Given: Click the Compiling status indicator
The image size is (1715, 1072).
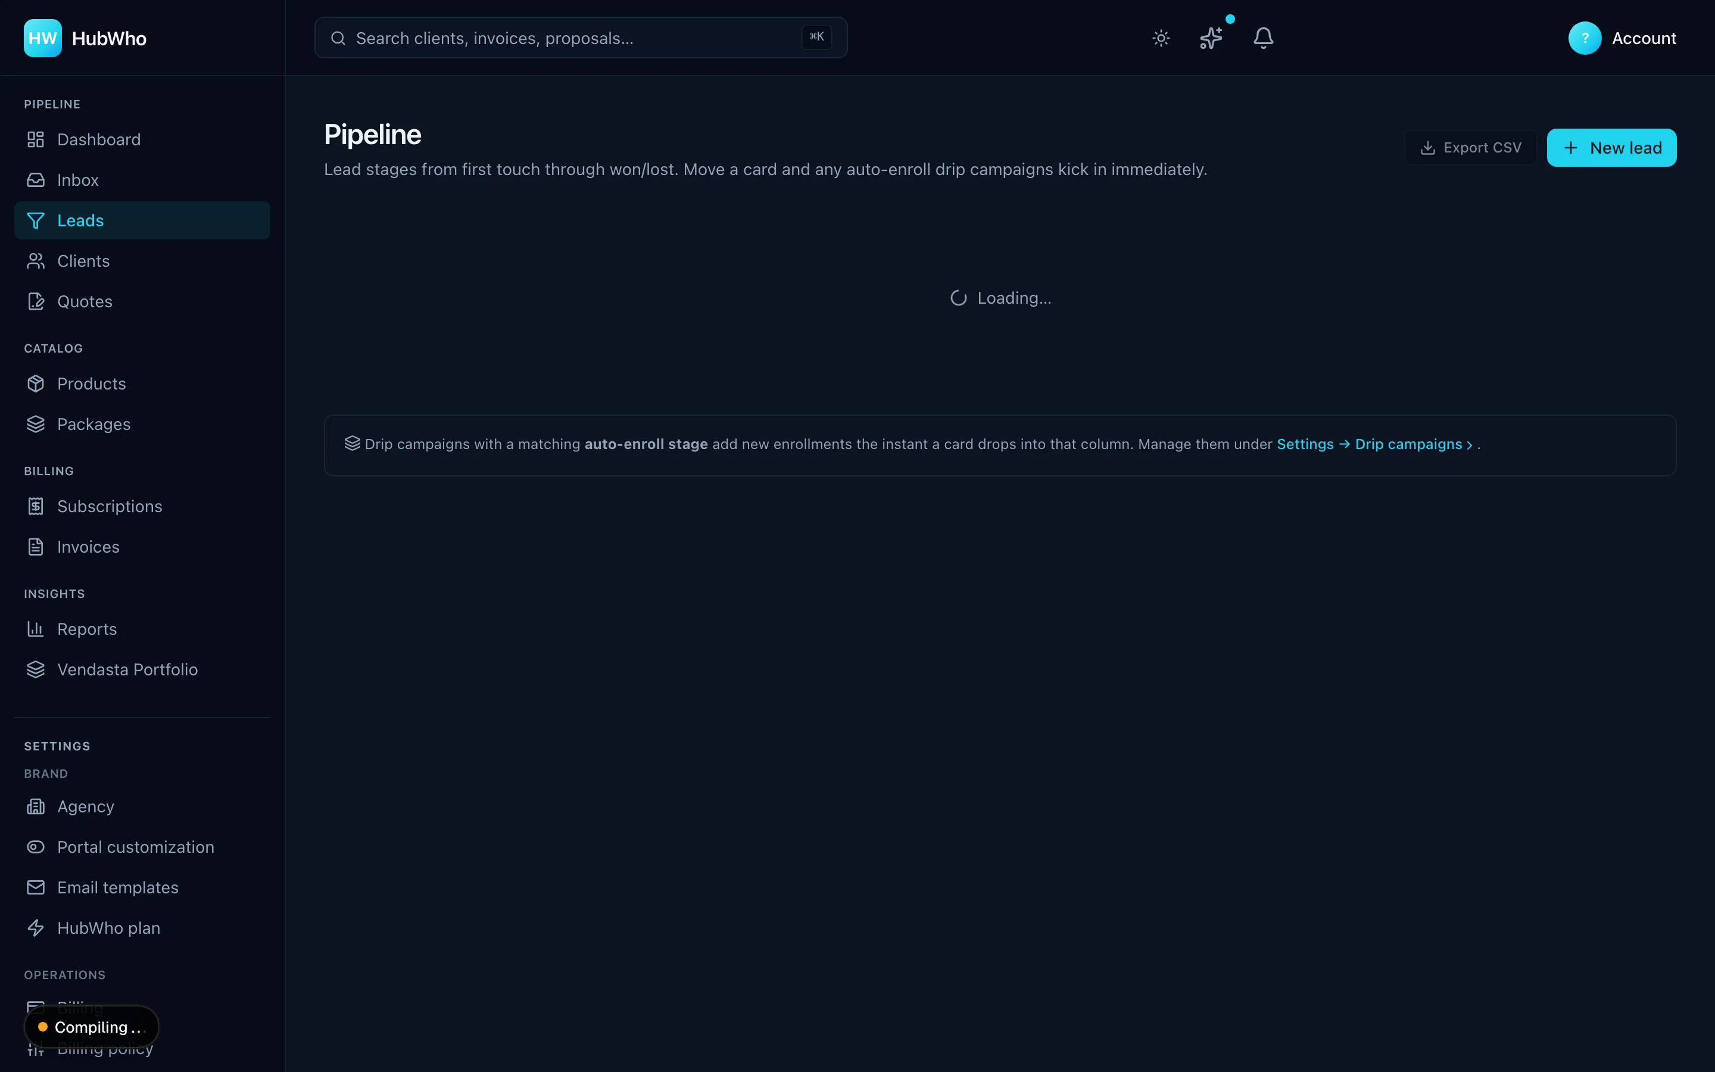Looking at the screenshot, I should [x=92, y=1027].
